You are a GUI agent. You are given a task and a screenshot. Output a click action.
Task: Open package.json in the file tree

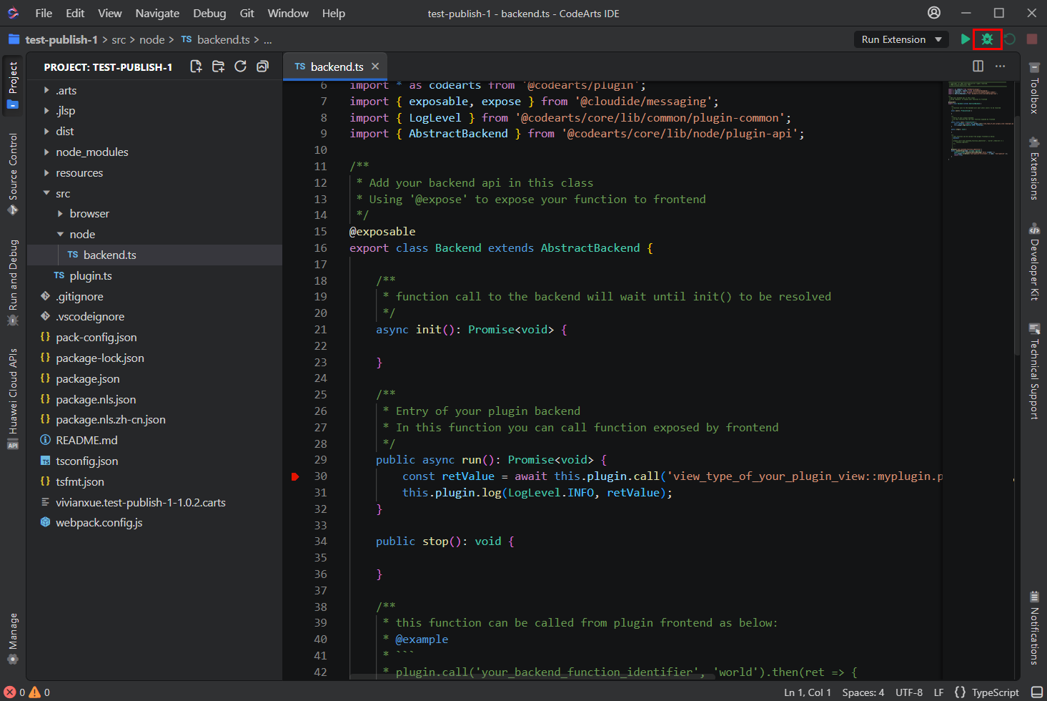click(x=88, y=379)
